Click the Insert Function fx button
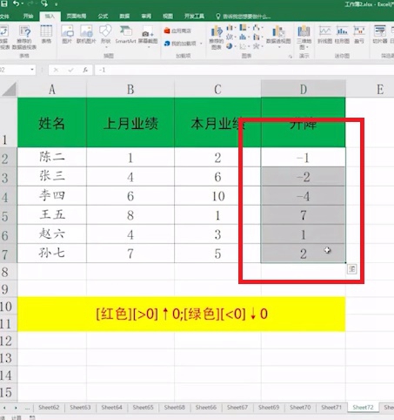 (85, 70)
